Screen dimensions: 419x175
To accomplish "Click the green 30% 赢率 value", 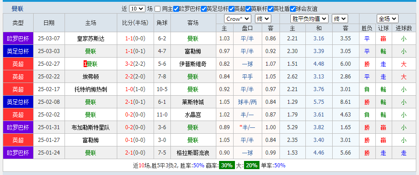I will 227,165.
